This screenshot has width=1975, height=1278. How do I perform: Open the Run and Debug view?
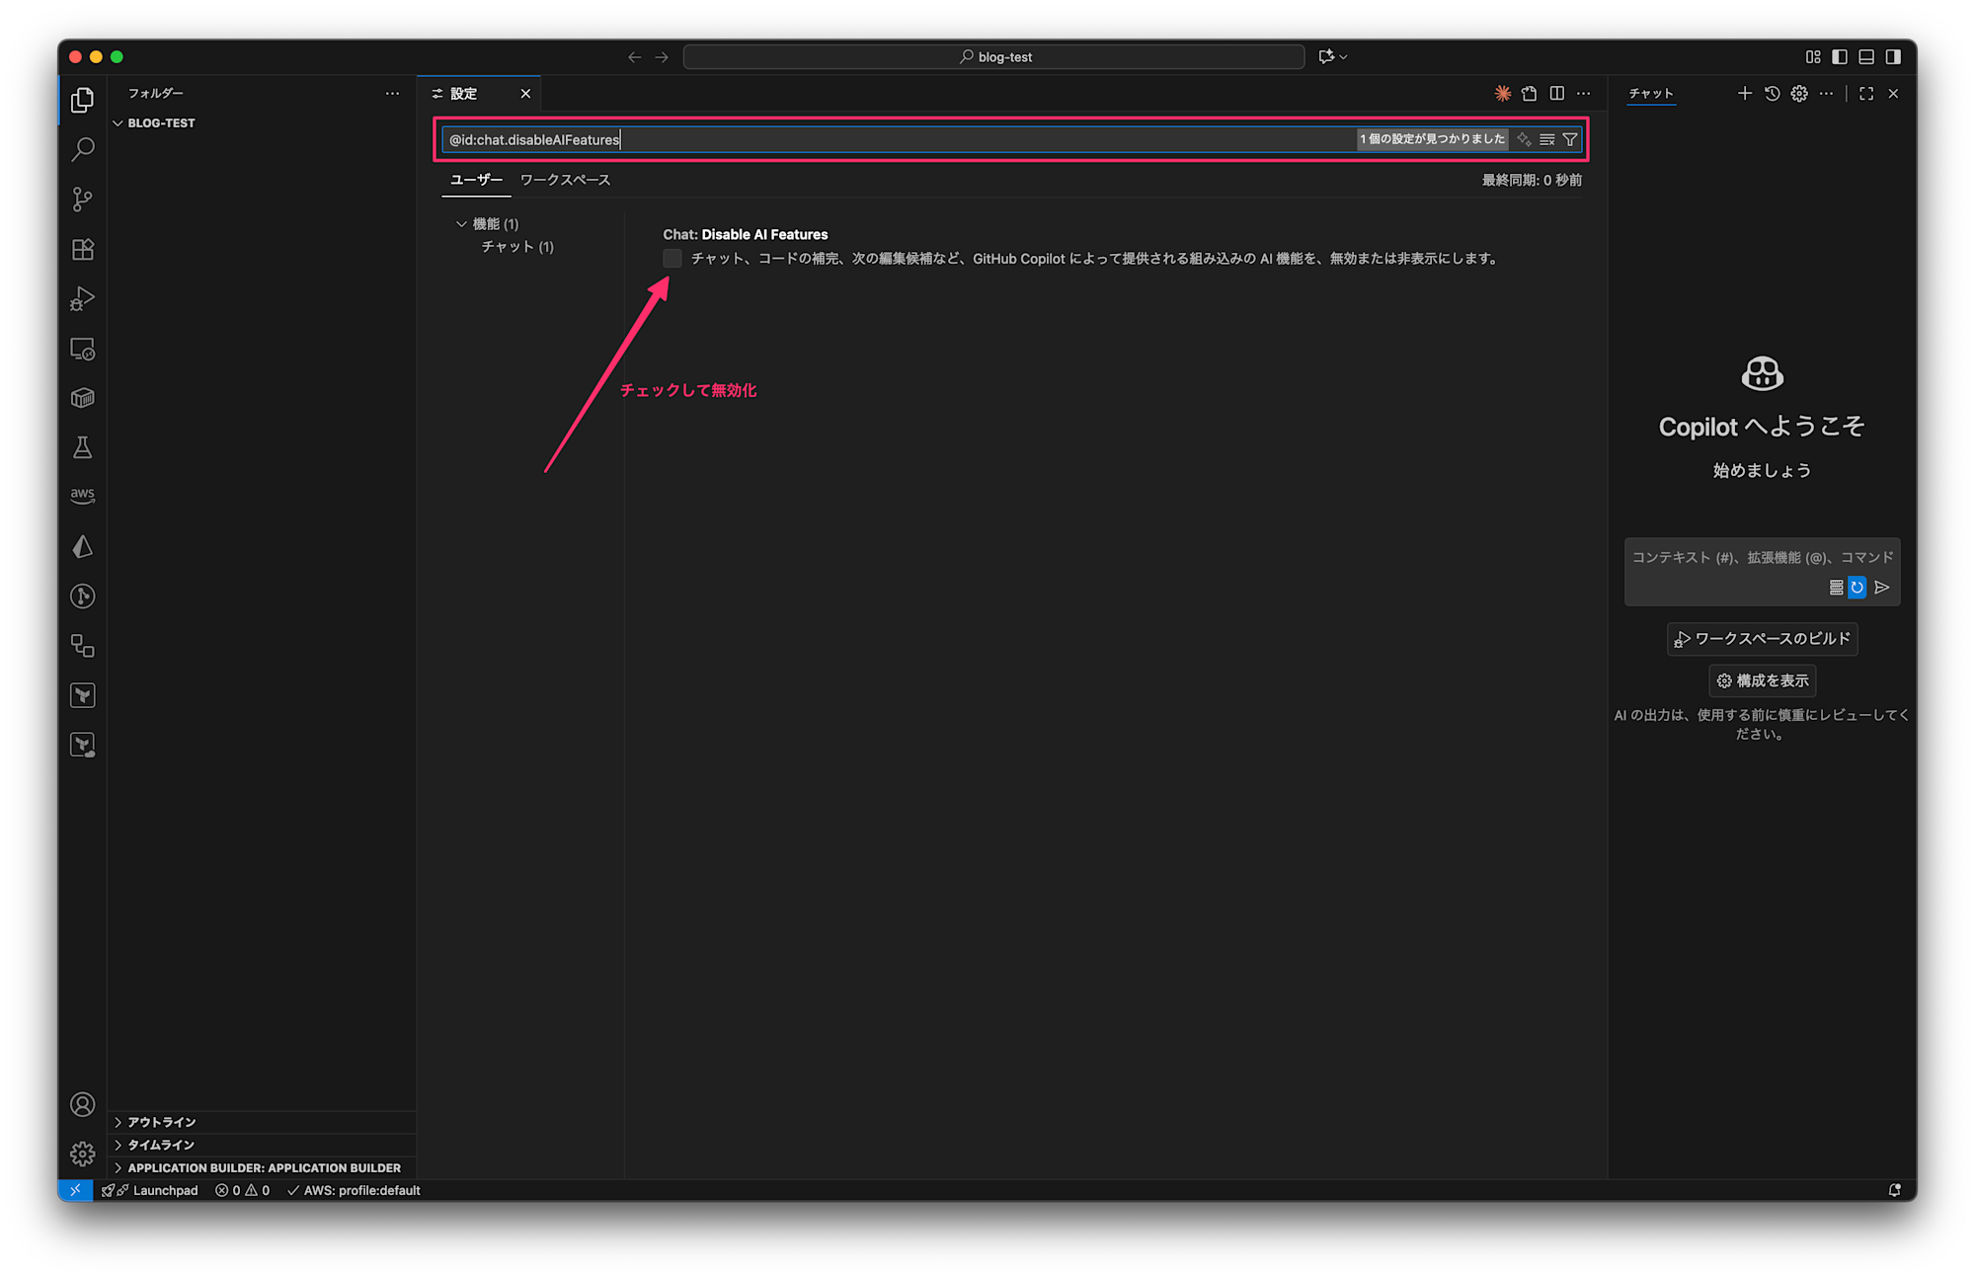pyautogui.click(x=83, y=298)
